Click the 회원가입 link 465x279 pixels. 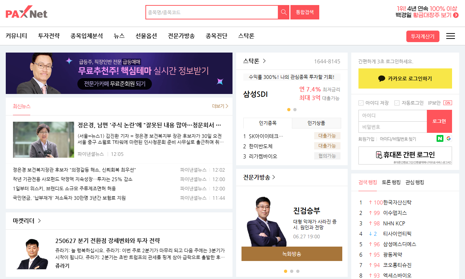pos(366,139)
